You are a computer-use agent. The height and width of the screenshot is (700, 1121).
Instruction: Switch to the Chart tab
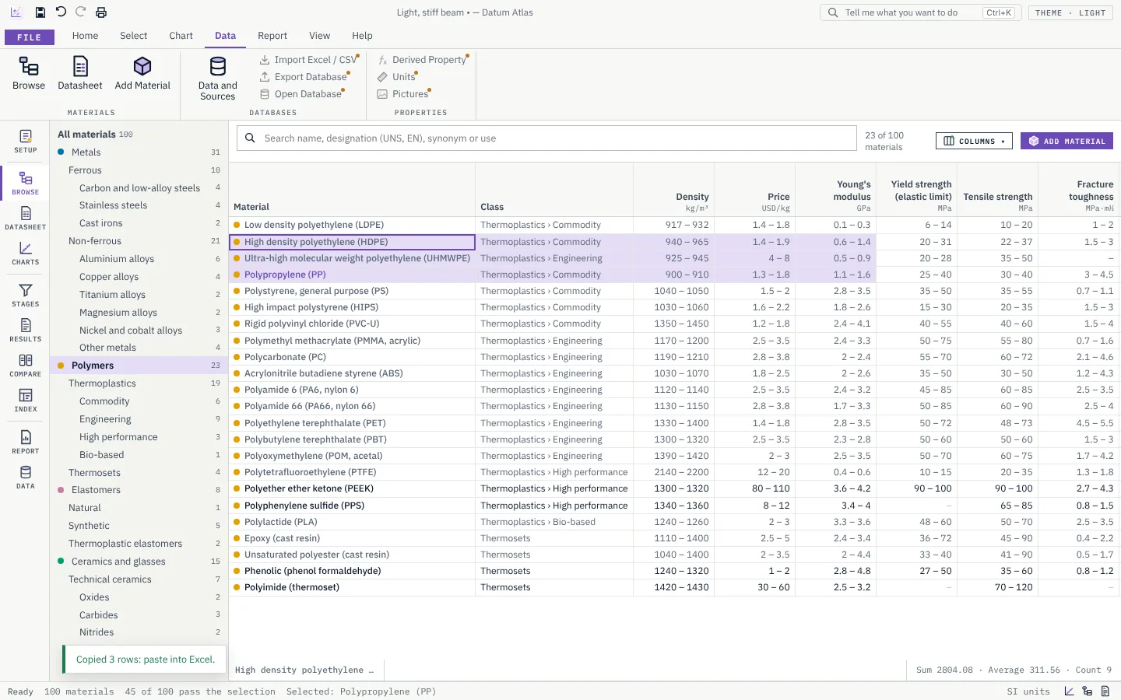181,36
